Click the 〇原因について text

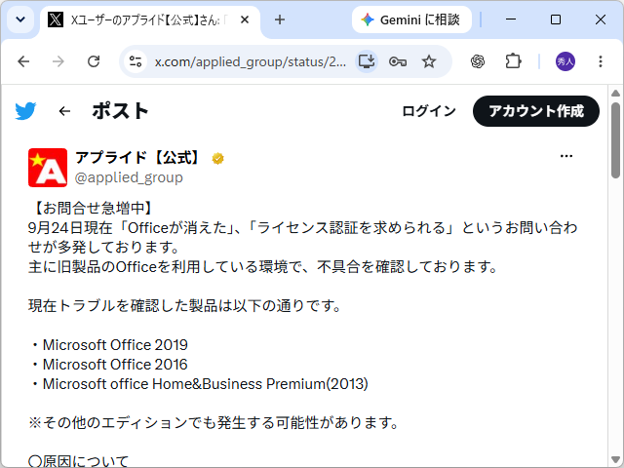[x=78, y=461]
